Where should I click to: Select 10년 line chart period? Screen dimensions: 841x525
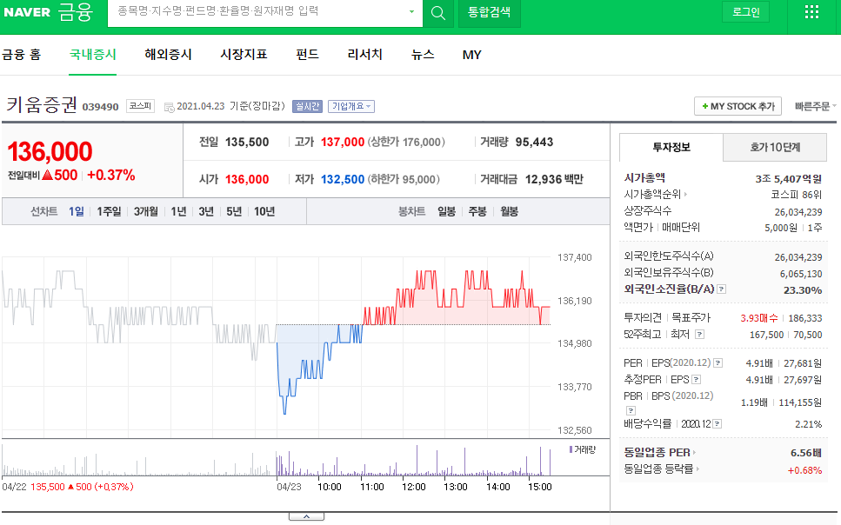264,211
